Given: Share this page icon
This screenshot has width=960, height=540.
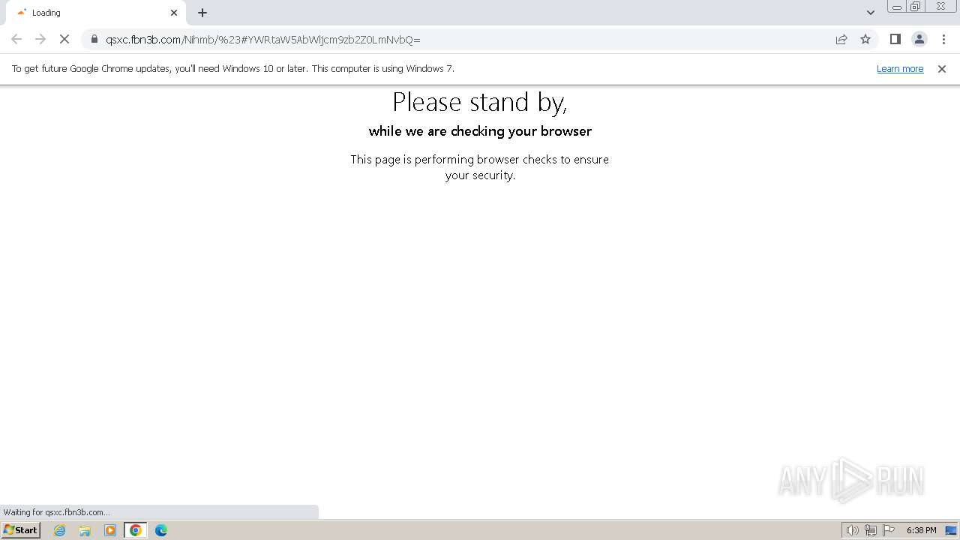Looking at the screenshot, I should point(841,39).
